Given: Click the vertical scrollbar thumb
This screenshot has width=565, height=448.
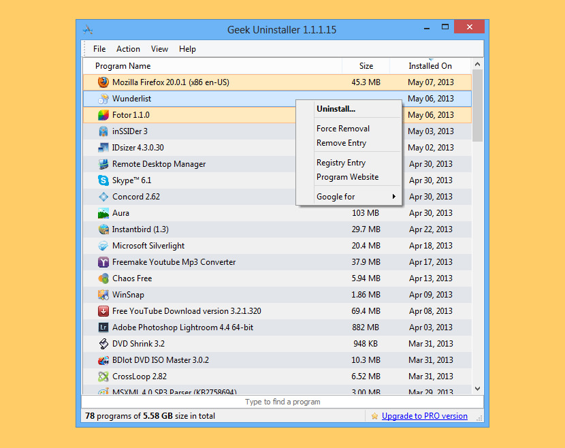Looking at the screenshot, I should (x=477, y=106).
